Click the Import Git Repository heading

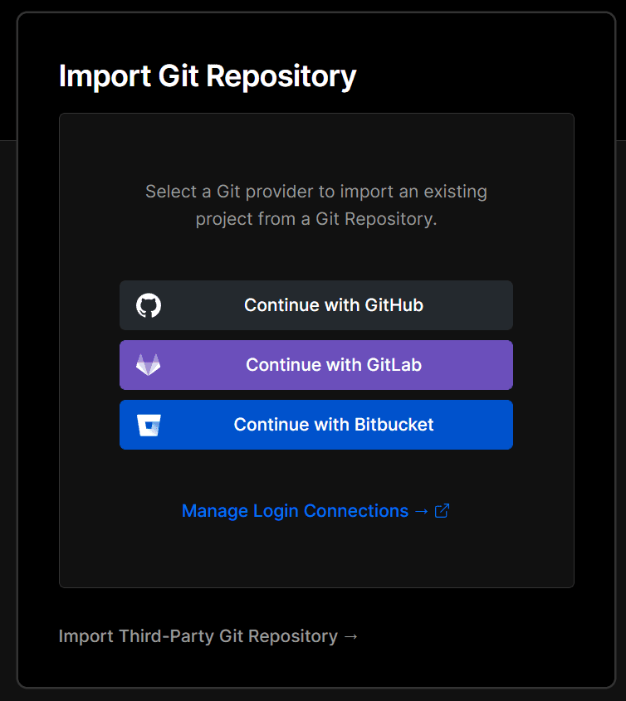tap(208, 76)
